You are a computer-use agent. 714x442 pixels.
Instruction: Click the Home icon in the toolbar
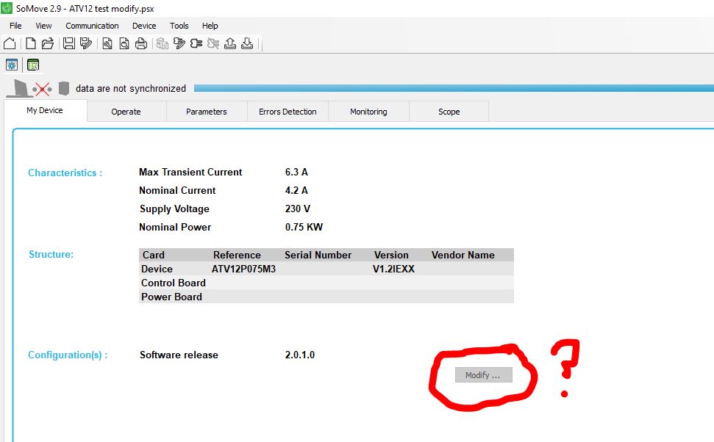pyautogui.click(x=10, y=43)
